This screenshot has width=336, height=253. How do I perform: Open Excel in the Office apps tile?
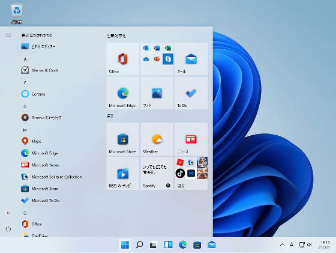(x=168, y=48)
